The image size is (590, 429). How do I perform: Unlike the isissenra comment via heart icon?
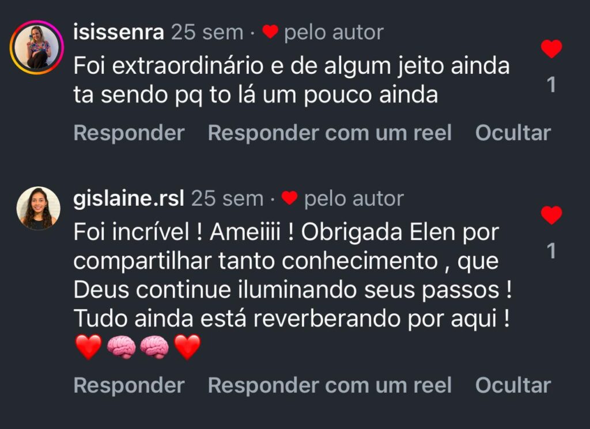click(551, 49)
